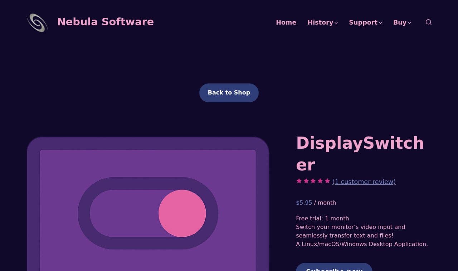Open the History menu
The height and width of the screenshot is (271, 458).
pos(320,22)
